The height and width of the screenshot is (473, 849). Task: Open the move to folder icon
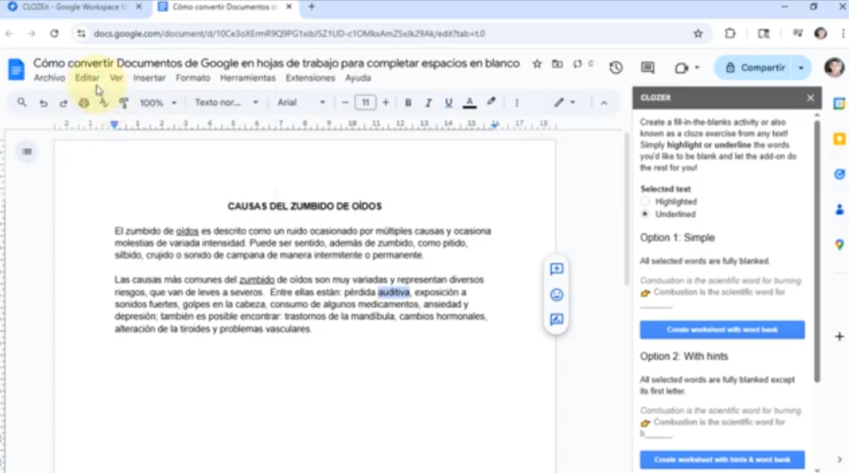coord(557,64)
